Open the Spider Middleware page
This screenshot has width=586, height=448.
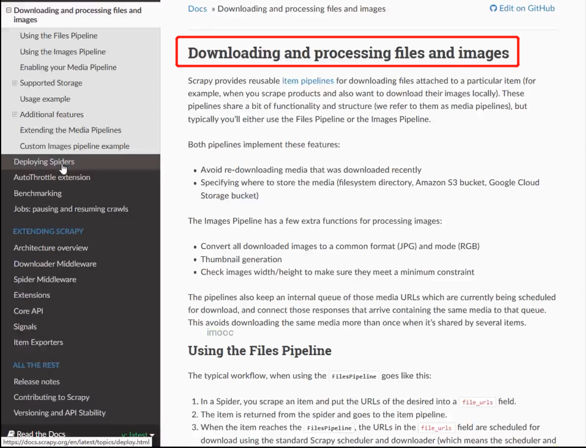point(45,279)
